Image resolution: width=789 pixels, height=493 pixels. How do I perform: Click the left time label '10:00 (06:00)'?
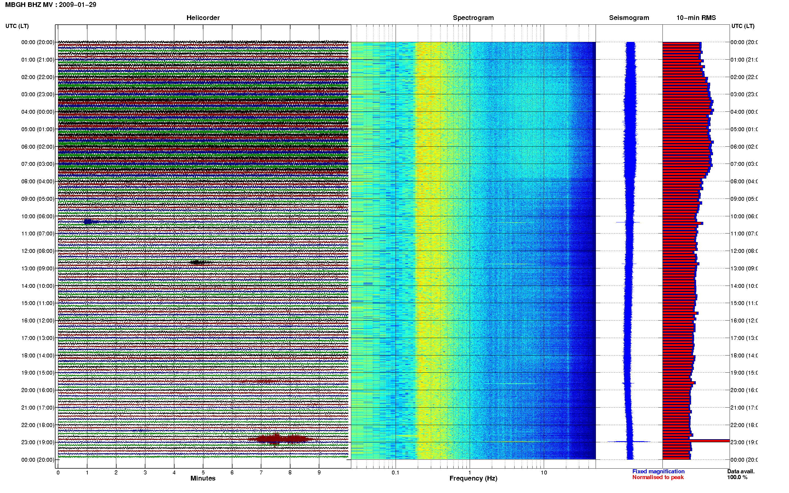[x=38, y=216]
